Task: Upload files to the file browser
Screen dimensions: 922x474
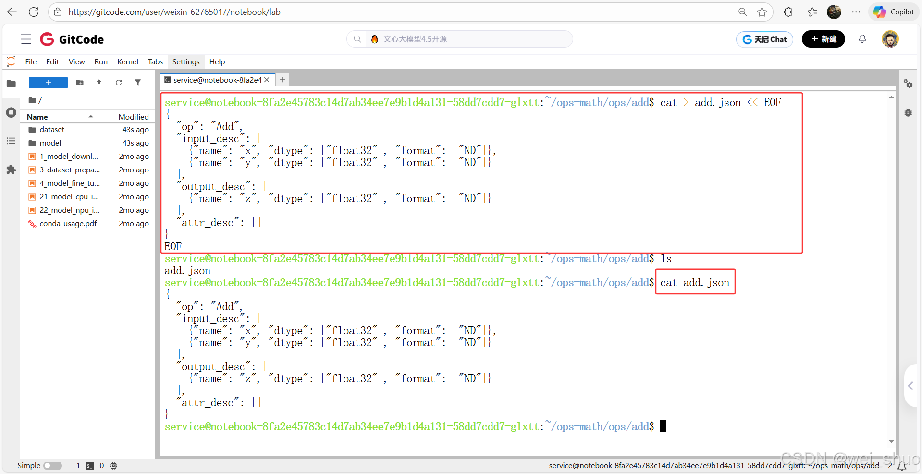Action: [99, 83]
